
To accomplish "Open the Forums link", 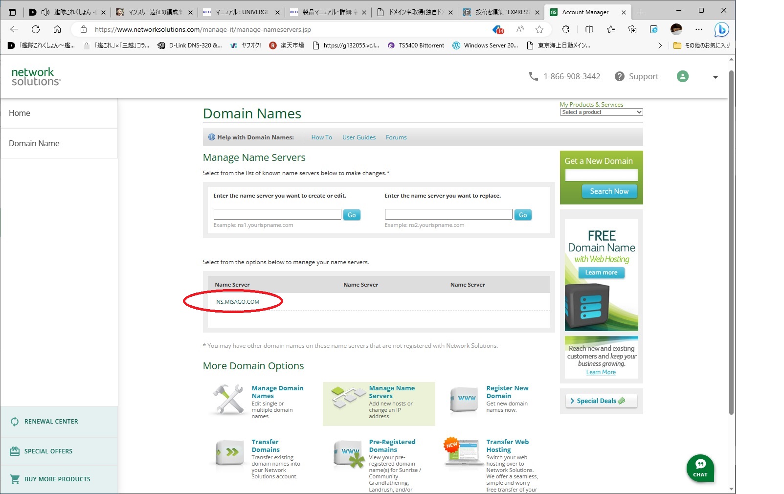I will [396, 137].
